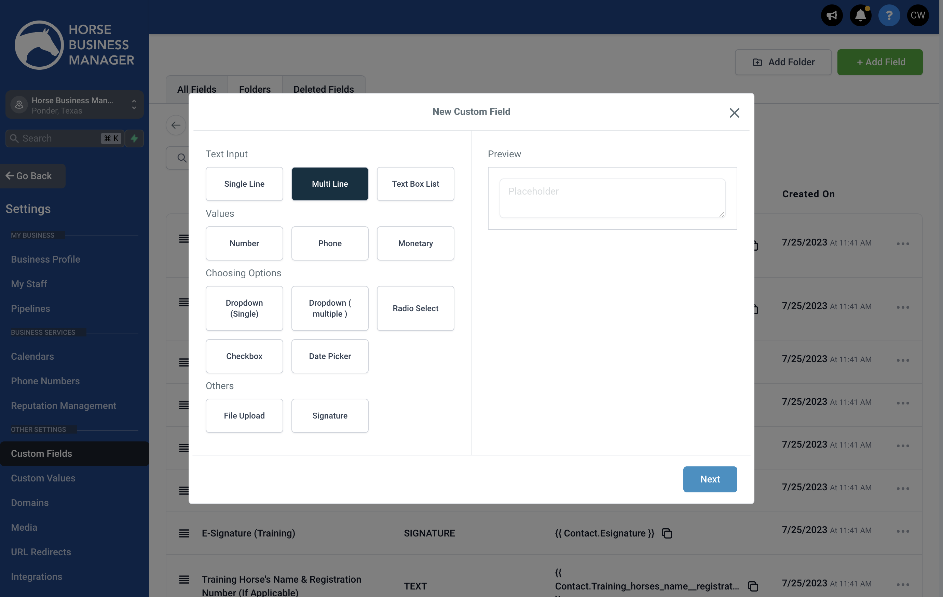Close the New Custom Field dialog

[734, 113]
